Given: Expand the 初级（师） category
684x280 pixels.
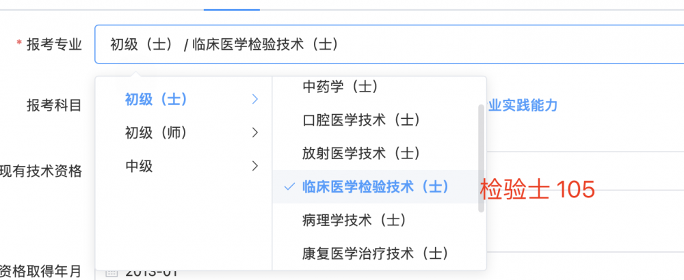Looking at the screenshot, I should (183, 132).
